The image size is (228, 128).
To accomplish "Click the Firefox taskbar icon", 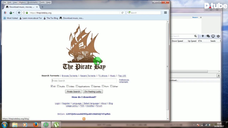I will [x=36, y=125].
